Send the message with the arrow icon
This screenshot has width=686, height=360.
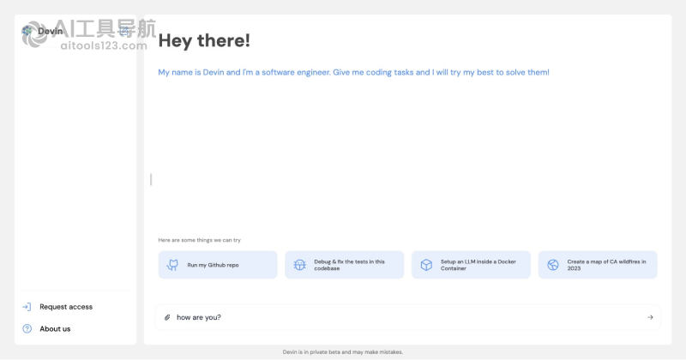tap(650, 317)
